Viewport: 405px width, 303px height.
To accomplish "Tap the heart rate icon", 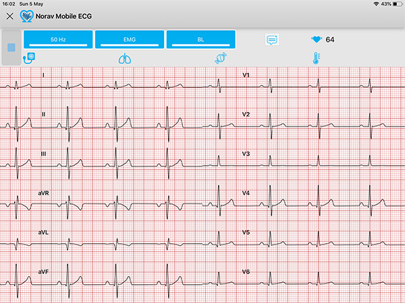I will [317, 40].
